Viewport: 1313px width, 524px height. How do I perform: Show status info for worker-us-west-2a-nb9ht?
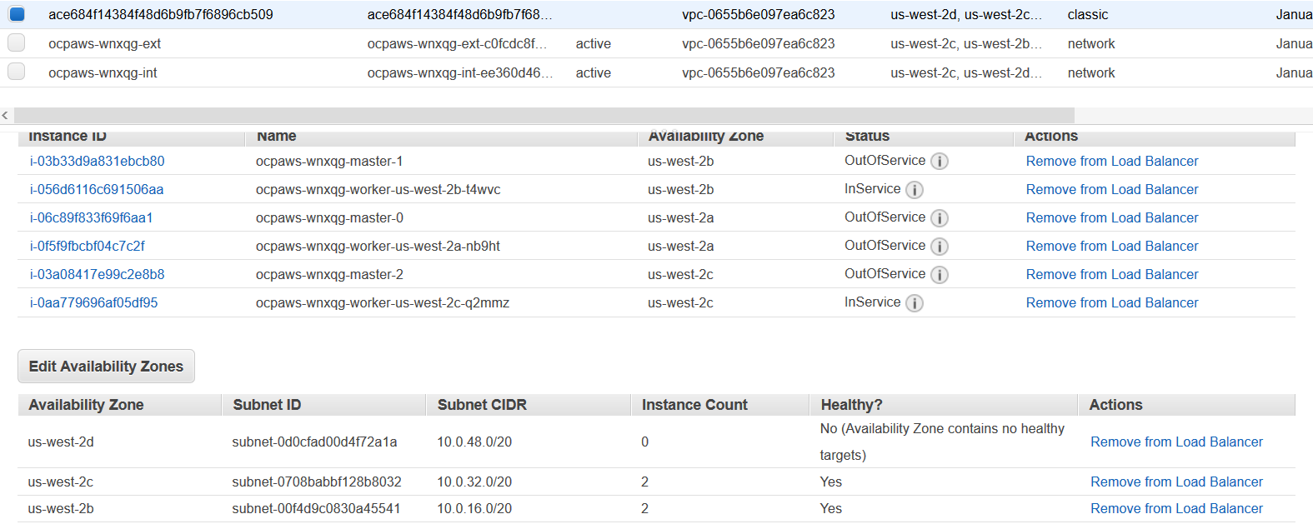pos(940,246)
